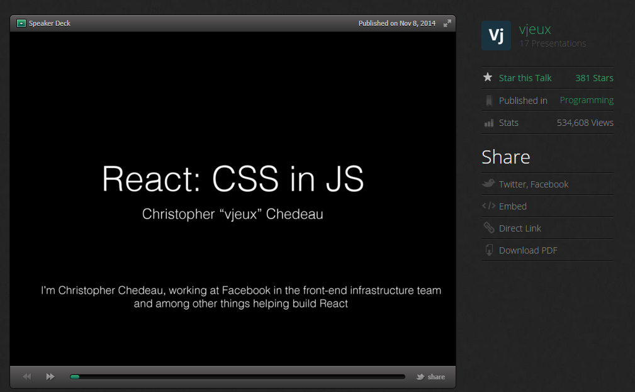The height and width of the screenshot is (392, 635).
Task: Click the 534,608 Views count
Action: pyautogui.click(x=585, y=123)
